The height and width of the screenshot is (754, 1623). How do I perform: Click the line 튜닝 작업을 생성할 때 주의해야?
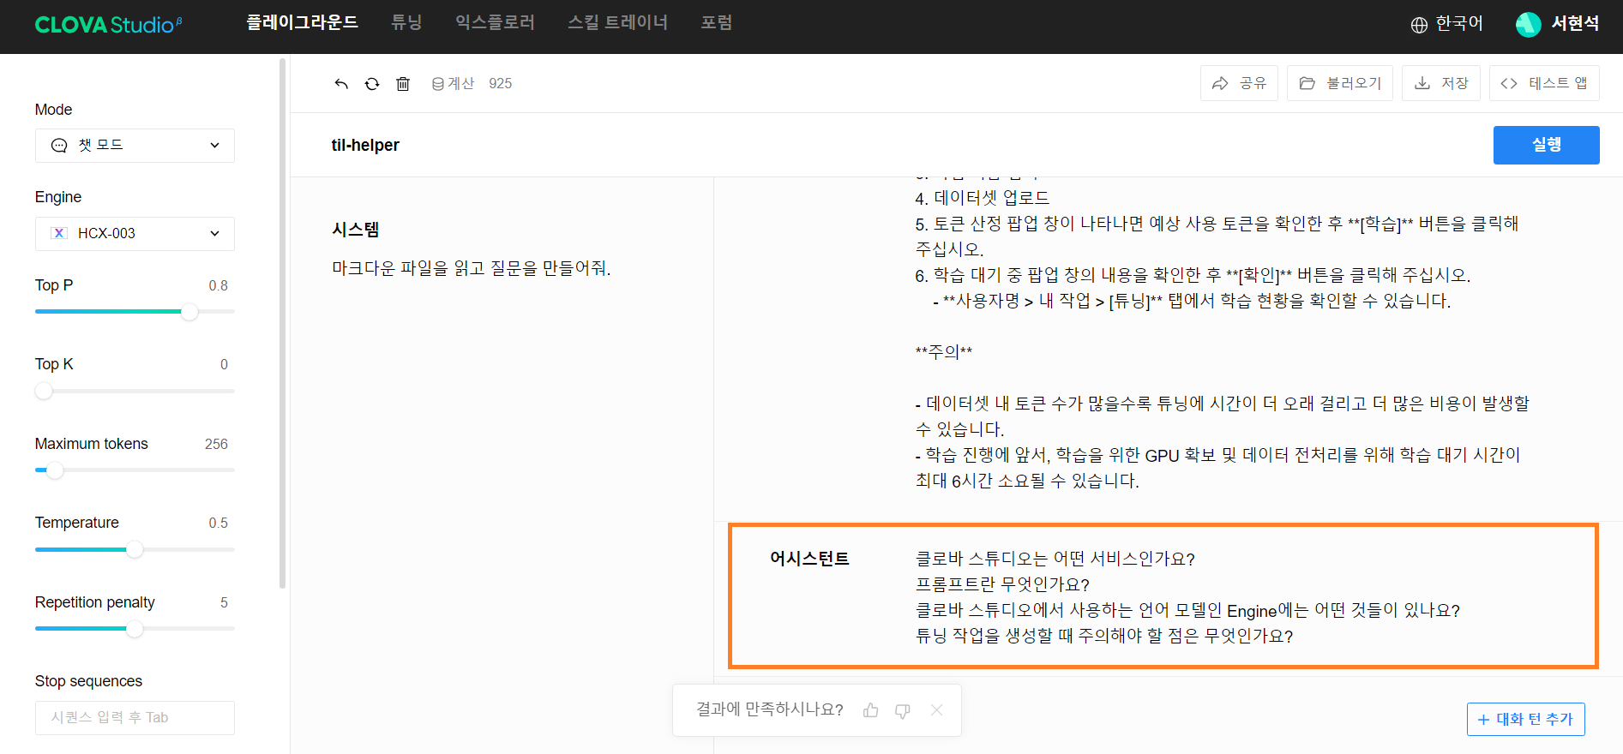pos(1104,636)
